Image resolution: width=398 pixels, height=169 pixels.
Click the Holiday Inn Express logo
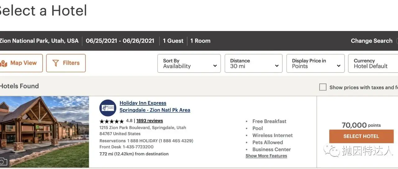click(x=108, y=108)
